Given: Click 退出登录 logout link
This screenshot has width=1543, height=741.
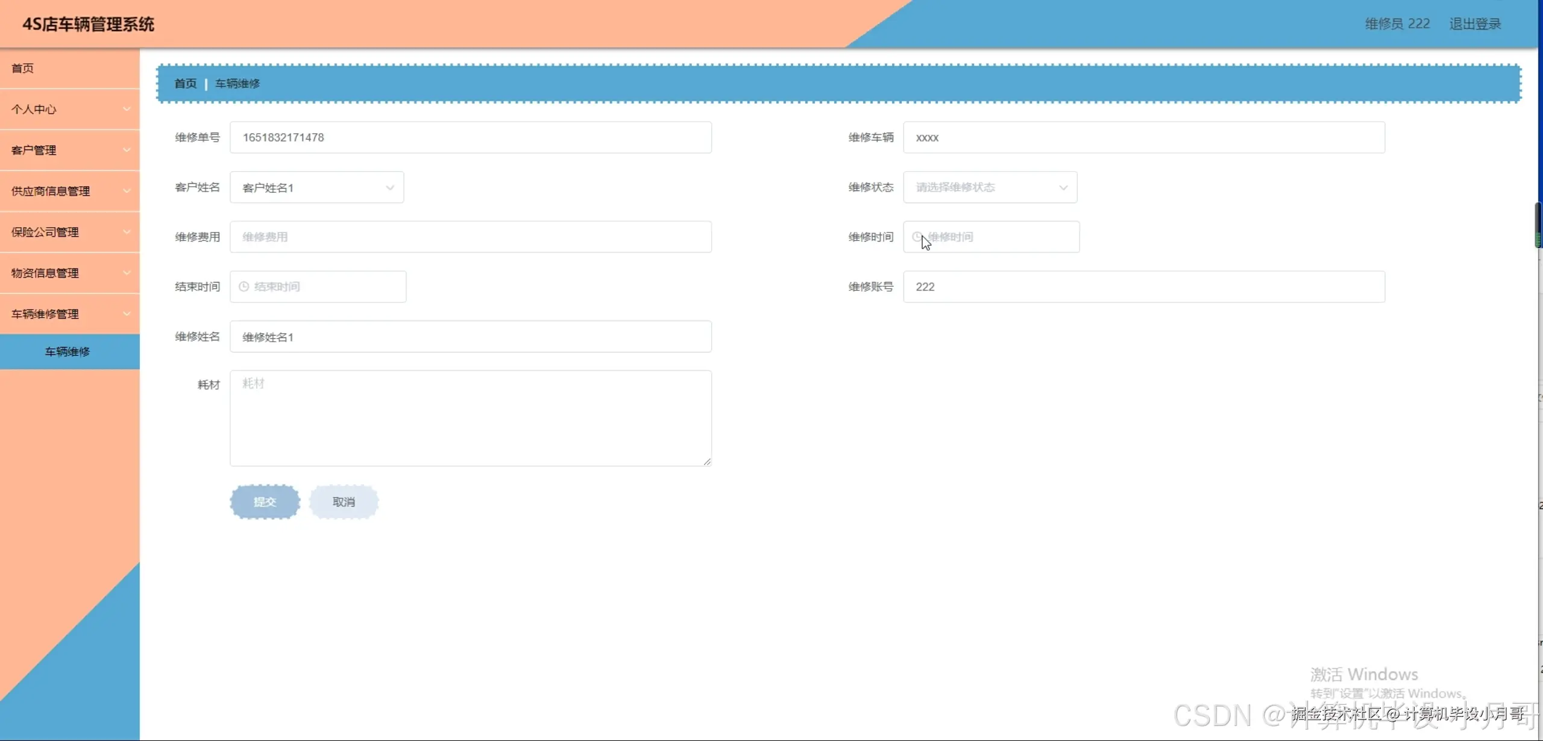Looking at the screenshot, I should 1474,24.
